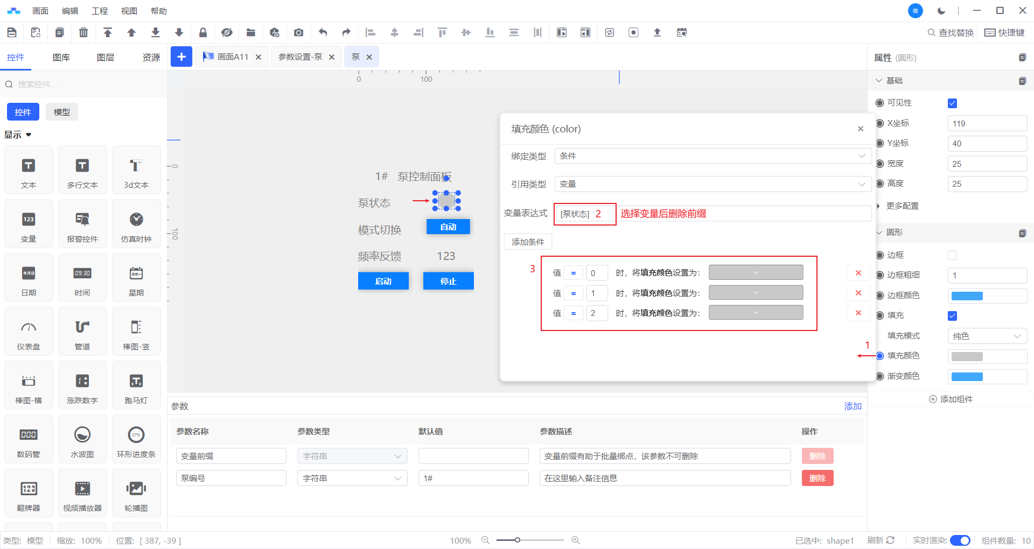Click the 添加条件 button

point(528,242)
